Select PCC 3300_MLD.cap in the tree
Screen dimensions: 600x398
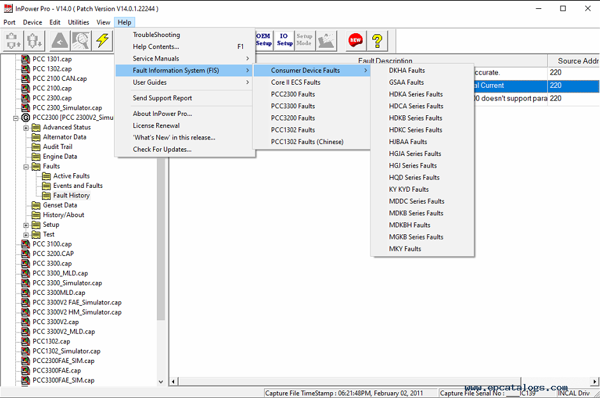click(60, 273)
